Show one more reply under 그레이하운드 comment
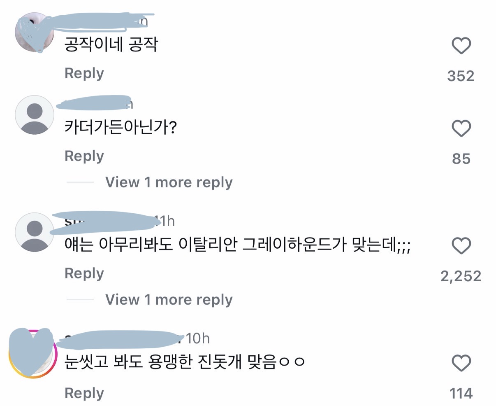Image resolution: width=496 pixels, height=406 pixels. tap(169, 299)
